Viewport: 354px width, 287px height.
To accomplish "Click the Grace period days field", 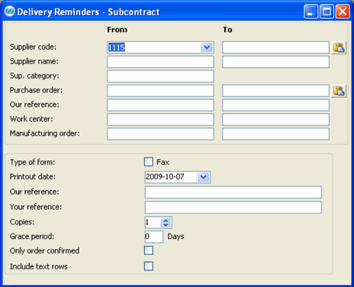I will point(154,237).
